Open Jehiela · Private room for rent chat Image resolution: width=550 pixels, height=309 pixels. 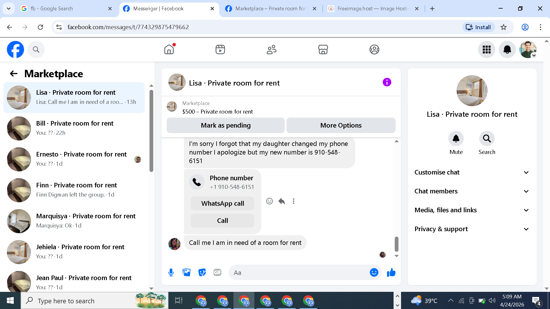(74, 252)
